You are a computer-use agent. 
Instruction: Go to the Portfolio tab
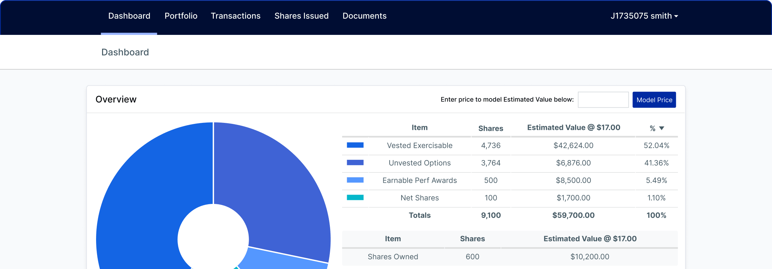181,16
